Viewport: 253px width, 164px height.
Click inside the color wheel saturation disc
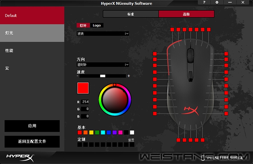click(115, 100)
